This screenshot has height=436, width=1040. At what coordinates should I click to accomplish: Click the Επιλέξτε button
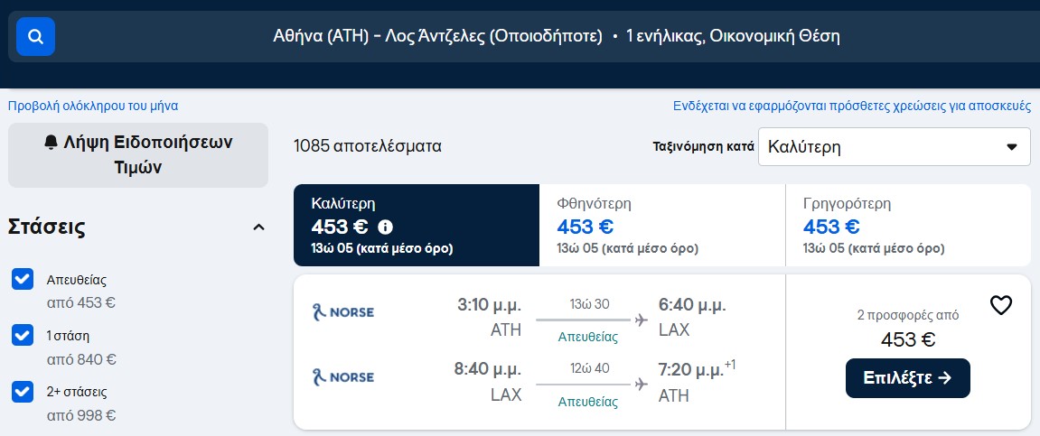pyautogui.click(x=907, y=378)
